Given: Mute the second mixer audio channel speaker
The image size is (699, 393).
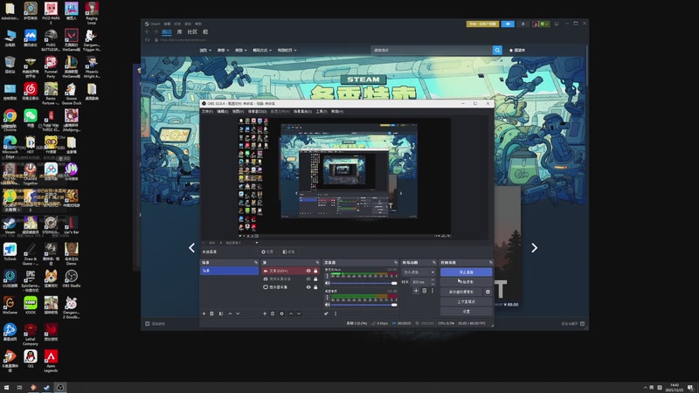Looking at the screenshot, I should click(327, 305).
